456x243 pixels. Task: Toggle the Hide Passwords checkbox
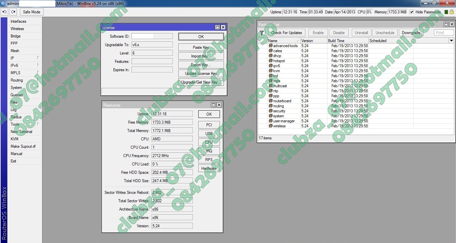pyautogui.click(x=412, y=12)
